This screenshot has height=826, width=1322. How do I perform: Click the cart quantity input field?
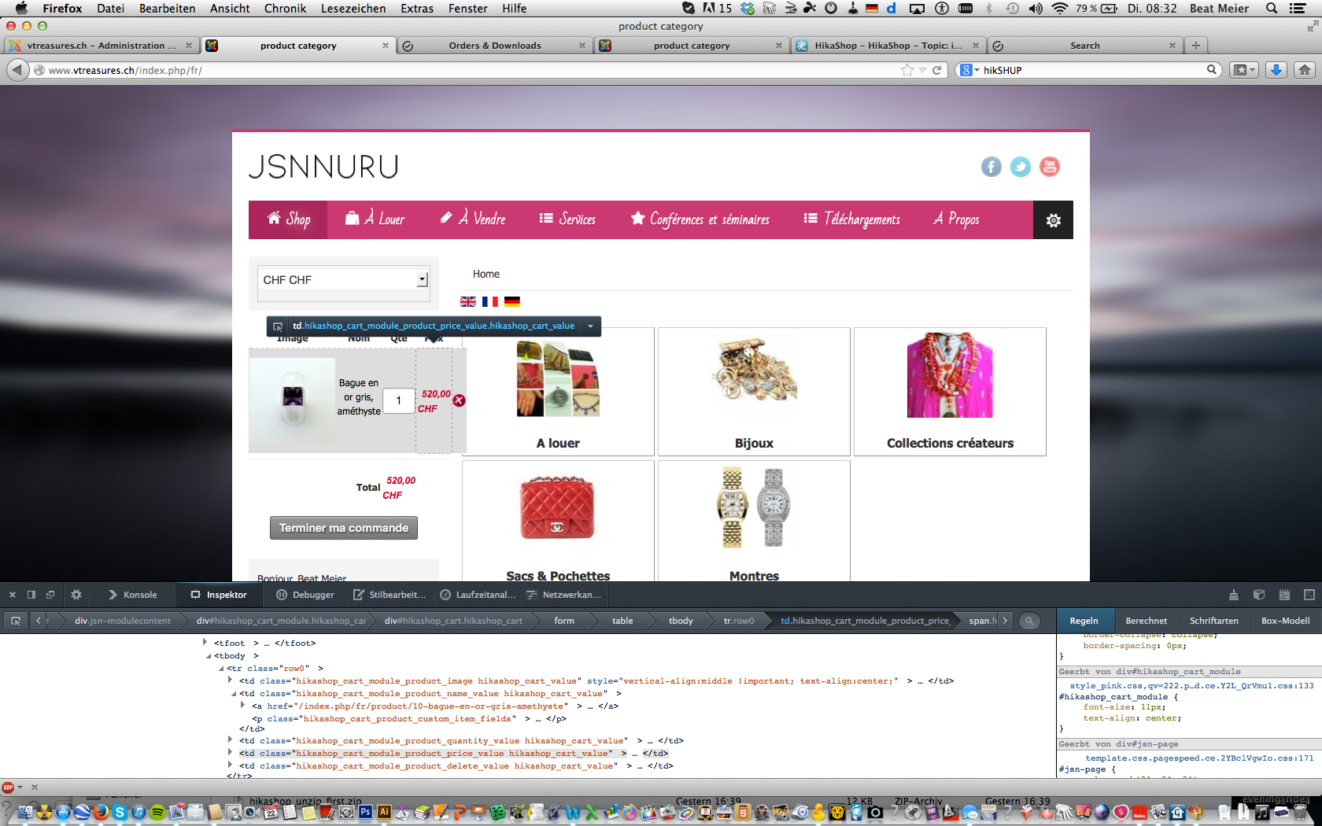click(x=399, y=400)
